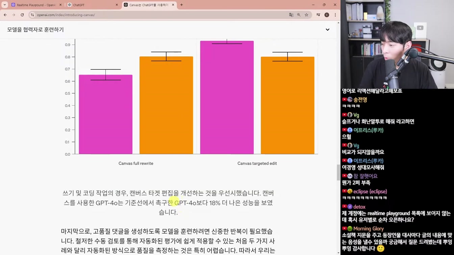Screen dimensions: 454x255
Task: Switch to the Realtime Playground tab
Action: point(36,5)
